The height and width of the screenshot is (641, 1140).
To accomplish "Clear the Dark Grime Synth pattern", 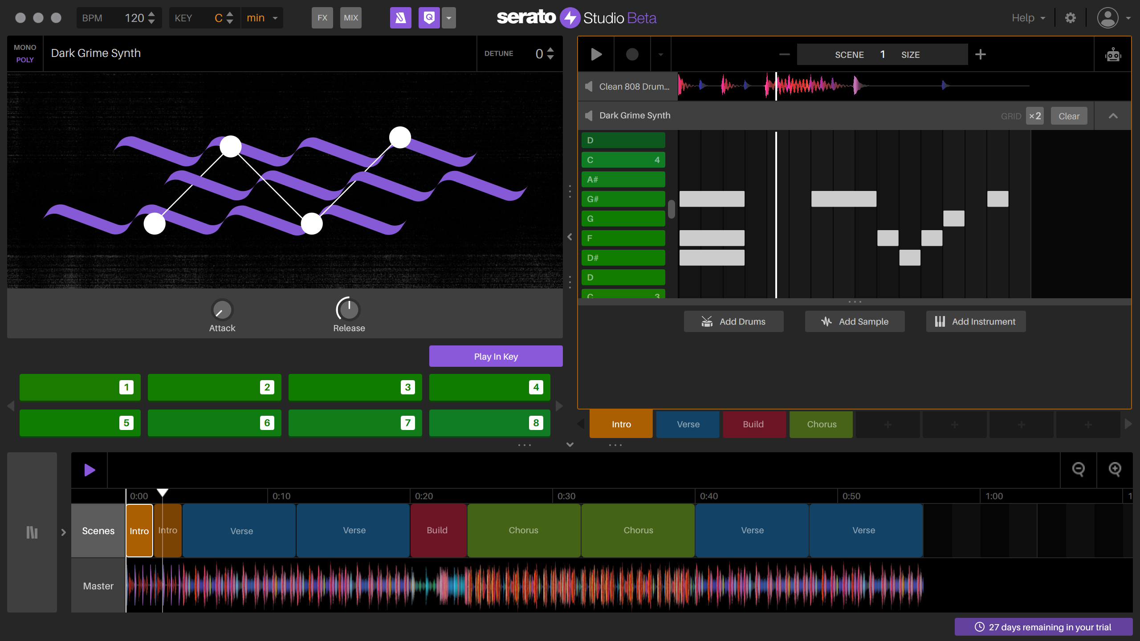I will click(x=1069, y=115).
